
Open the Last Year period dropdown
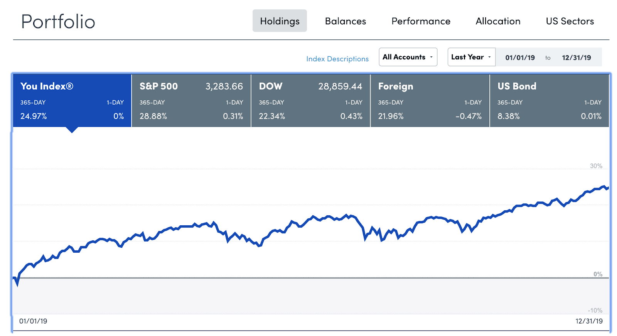point(471,57)
